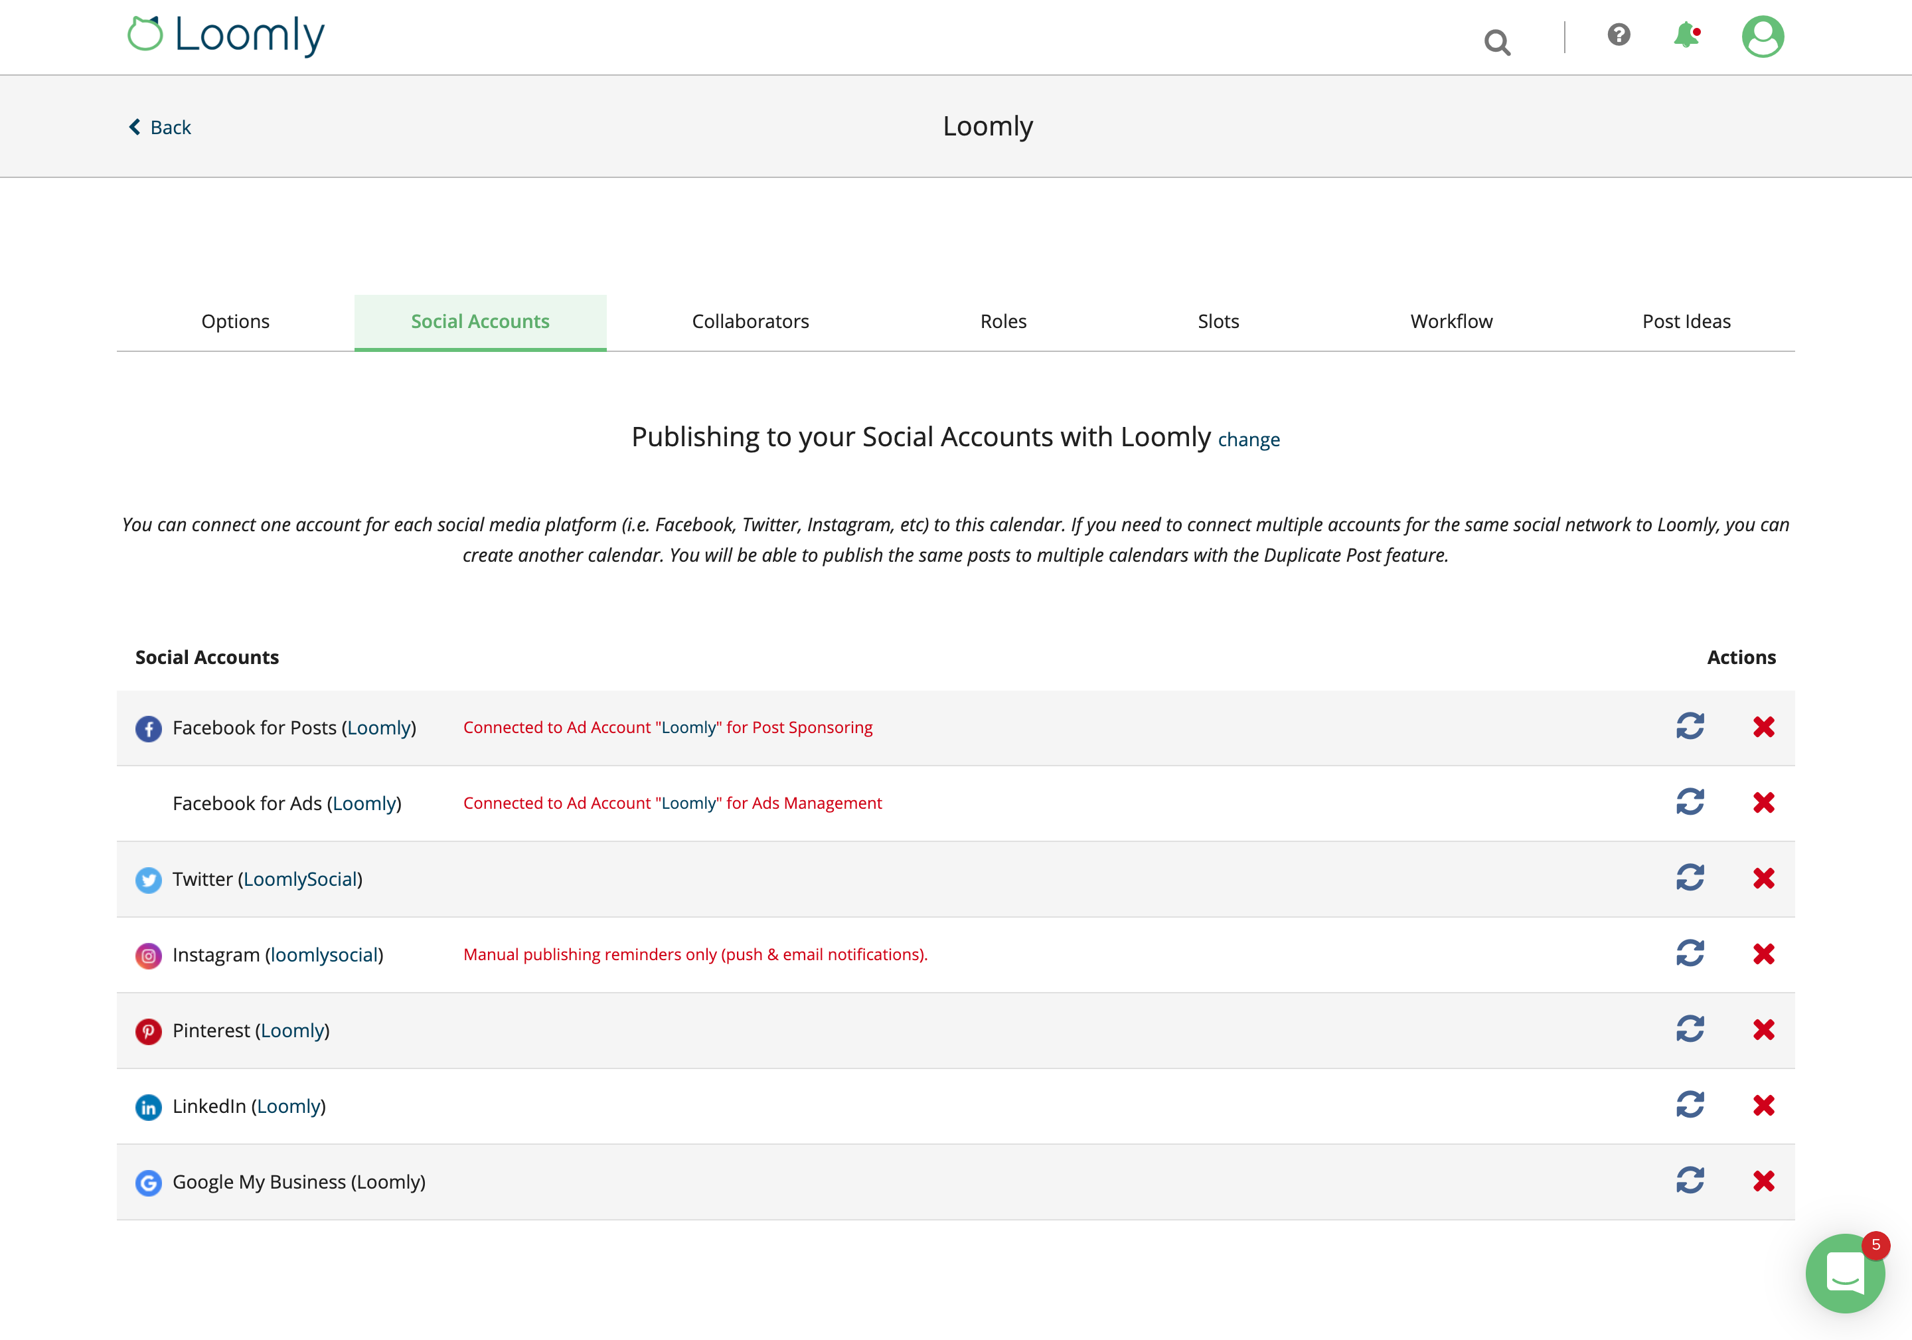Click the change publishing link
1912x1340 pixels.
click(x=1247, y=440)
